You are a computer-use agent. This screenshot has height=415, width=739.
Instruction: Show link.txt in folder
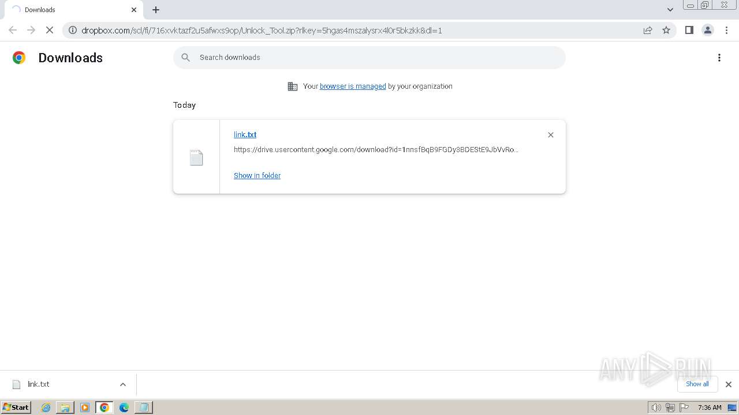[257, 176]
